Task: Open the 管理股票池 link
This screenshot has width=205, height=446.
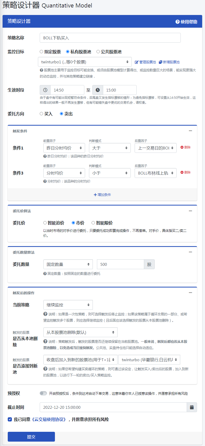Action: [145, 62]
